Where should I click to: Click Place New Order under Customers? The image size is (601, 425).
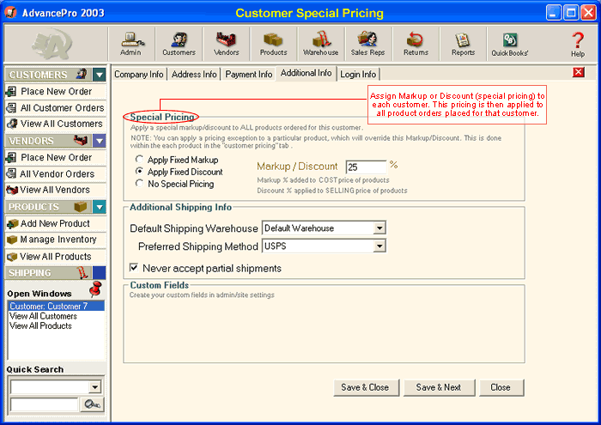[56, 91]
